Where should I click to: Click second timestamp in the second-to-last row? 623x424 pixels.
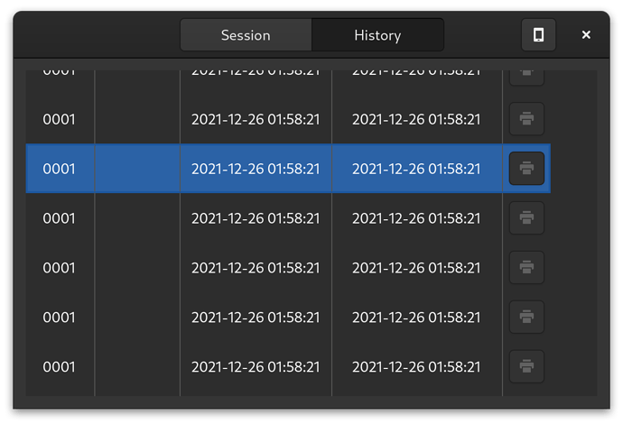pyautogui.click(x=416, y=318)
